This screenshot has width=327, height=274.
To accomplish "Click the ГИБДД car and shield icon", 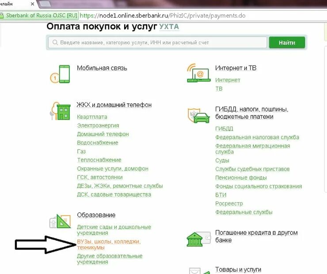I will [198, 116].
